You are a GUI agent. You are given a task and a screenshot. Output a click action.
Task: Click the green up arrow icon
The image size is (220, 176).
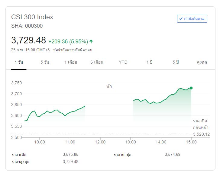[x=91, y=41]
